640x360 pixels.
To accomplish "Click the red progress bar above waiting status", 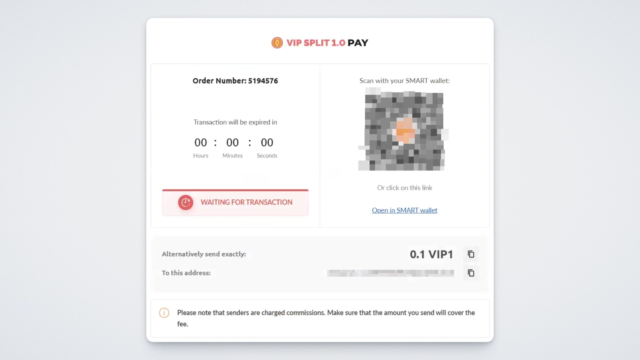I will tap(235, 190).
